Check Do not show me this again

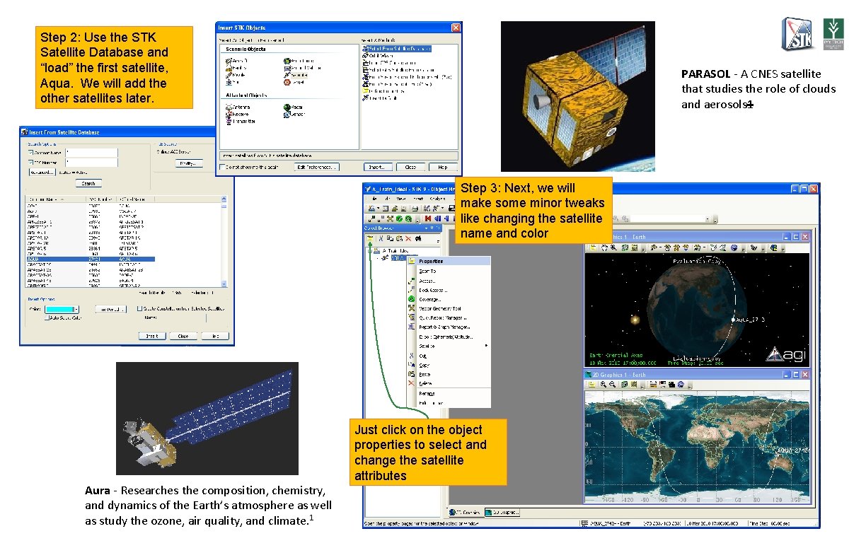tap(222, 167)
